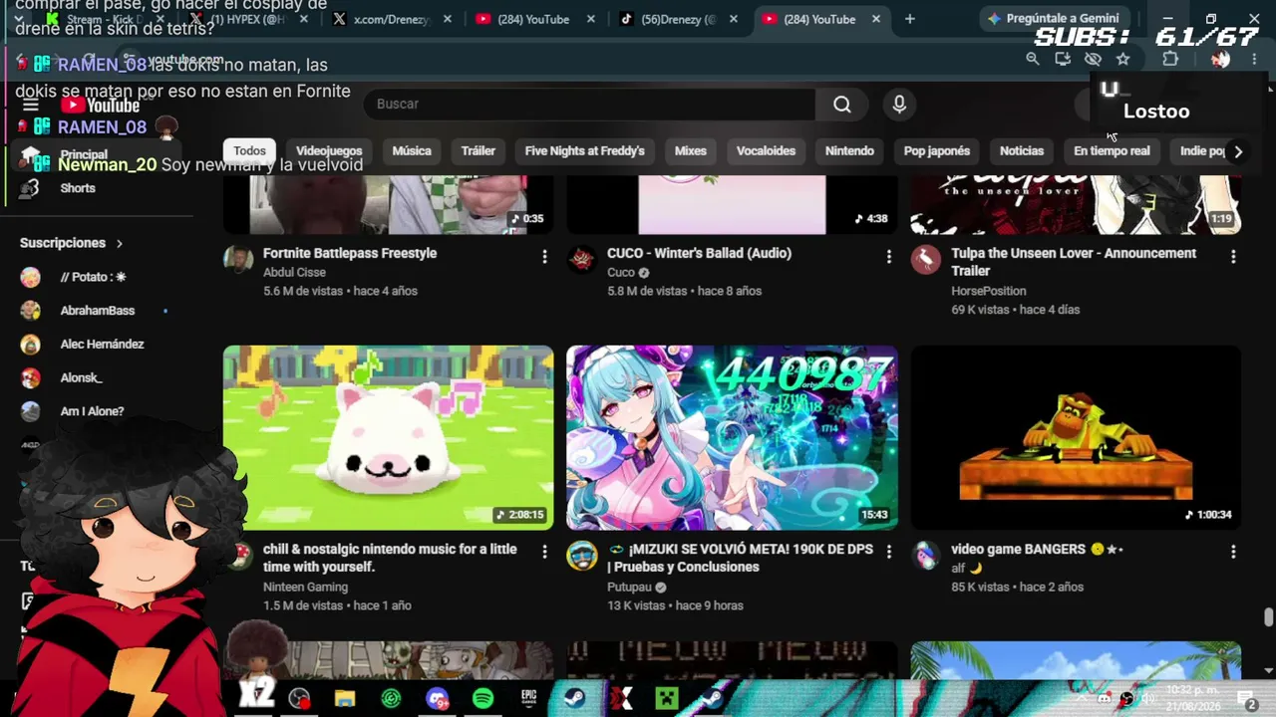
Task: Filter videos by Pop japonés chip
Action: pyautogui.click(x=937, y=151)
